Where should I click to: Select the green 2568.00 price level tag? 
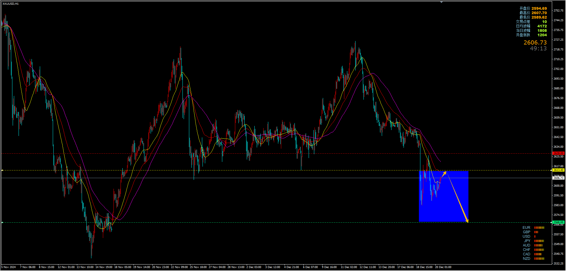(558, 222)
